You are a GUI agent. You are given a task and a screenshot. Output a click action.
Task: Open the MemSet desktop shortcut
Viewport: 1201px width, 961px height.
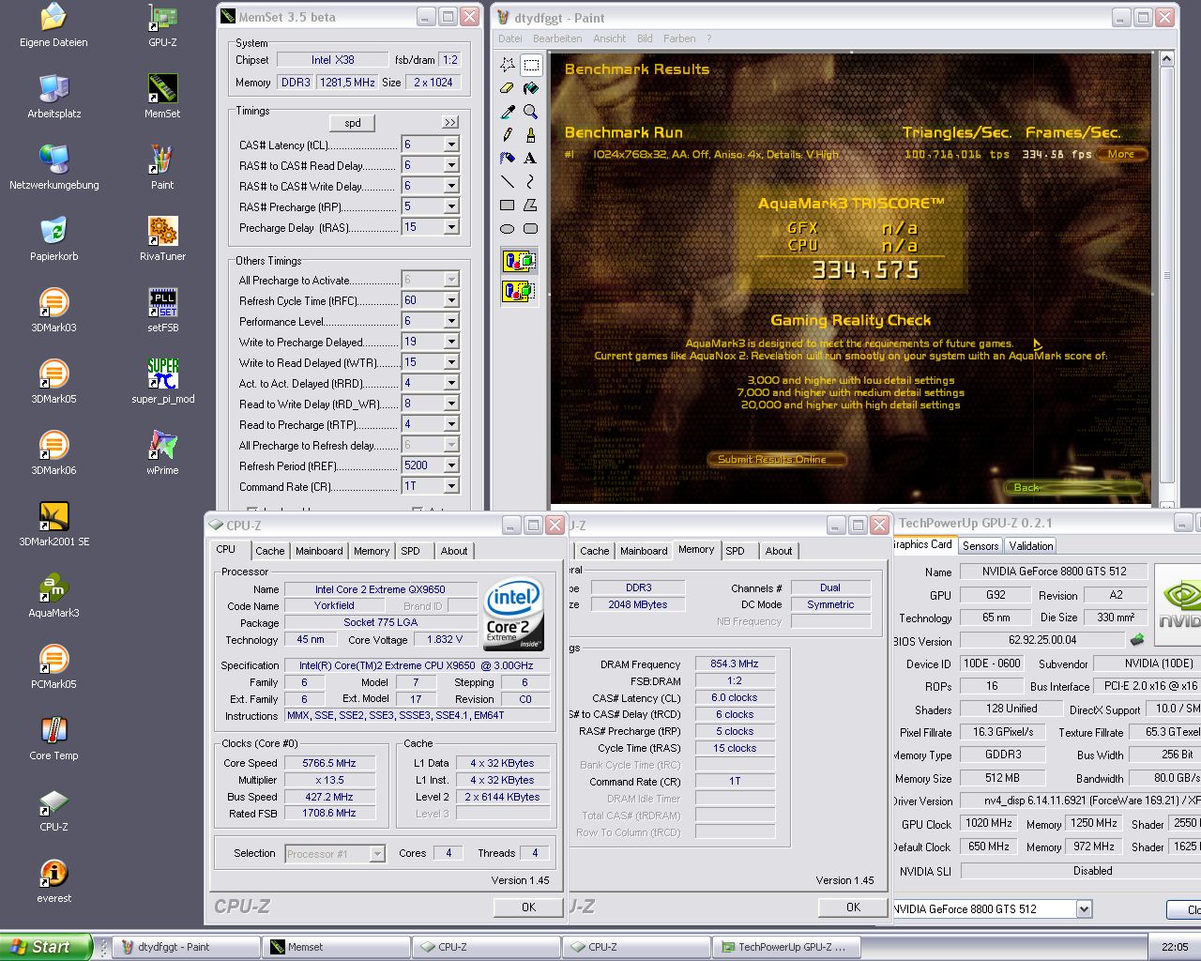pos(162,96)
